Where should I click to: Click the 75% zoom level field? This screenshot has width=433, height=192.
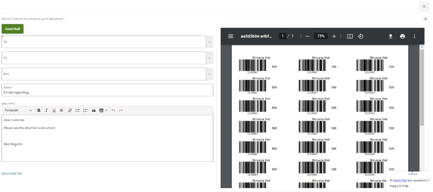(321, 36)
